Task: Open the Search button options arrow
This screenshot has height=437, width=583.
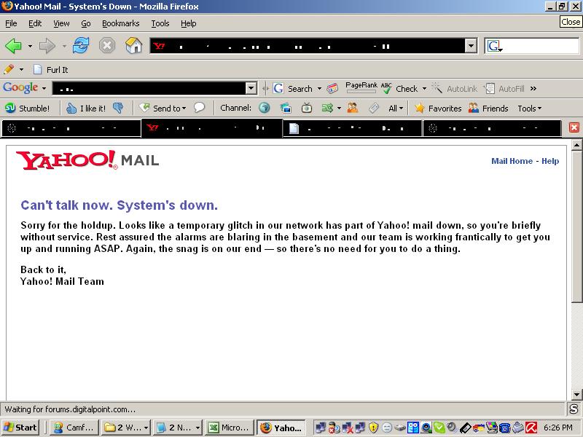Action: pyautogui.click(x=319, y=88)
